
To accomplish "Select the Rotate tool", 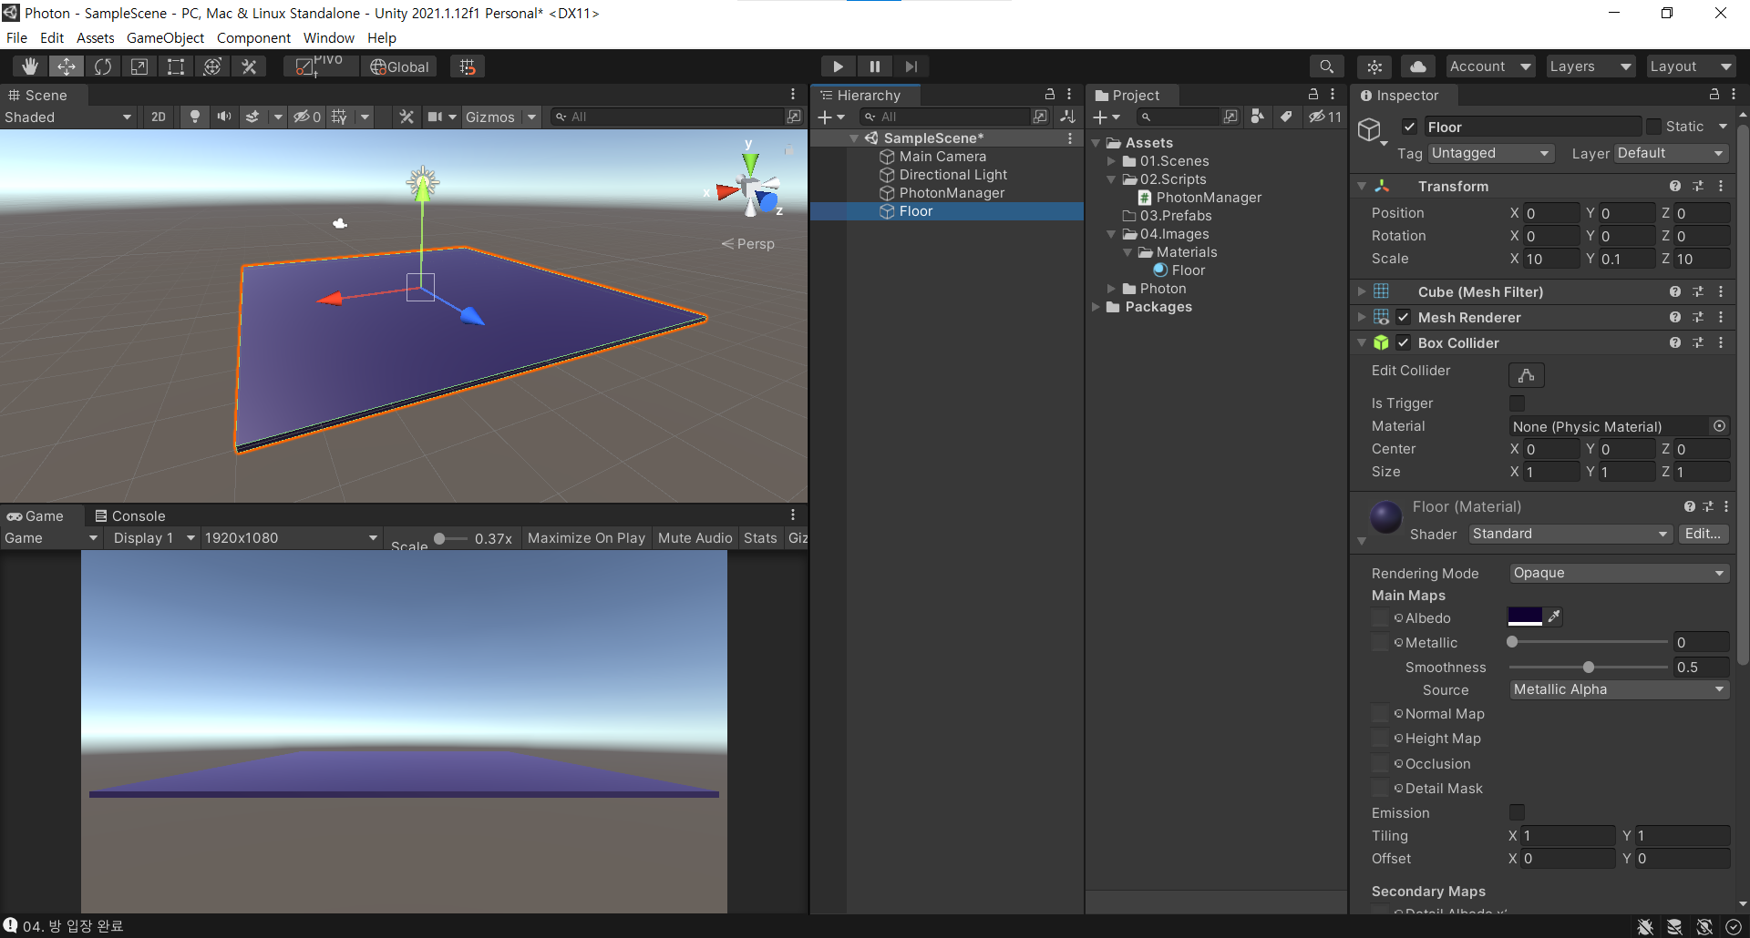I will (x=103, y=66).
